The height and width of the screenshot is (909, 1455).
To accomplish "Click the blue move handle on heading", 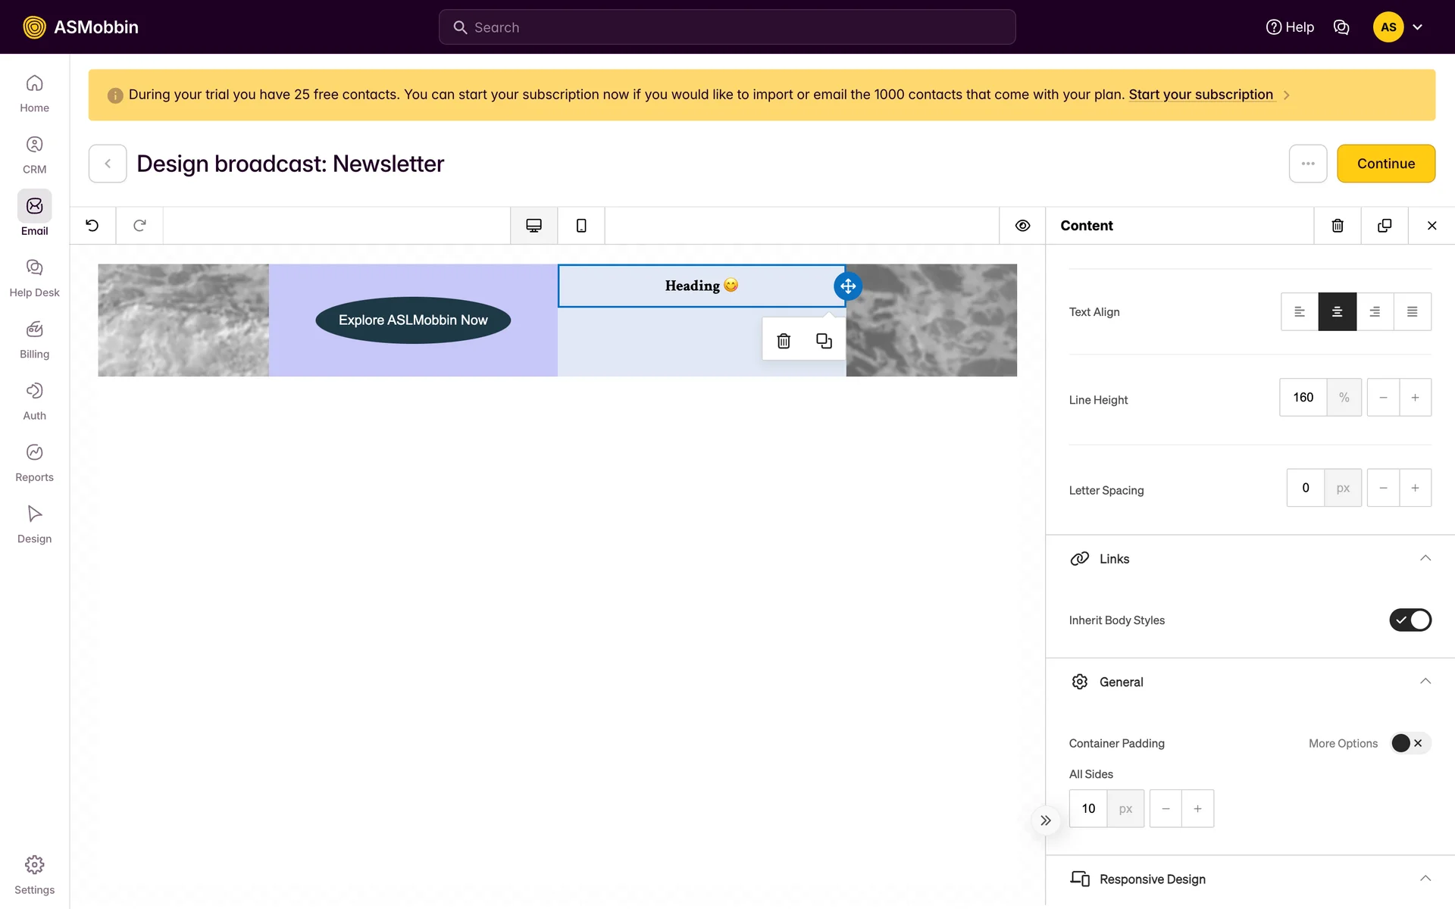I will [x=848, y=286].
